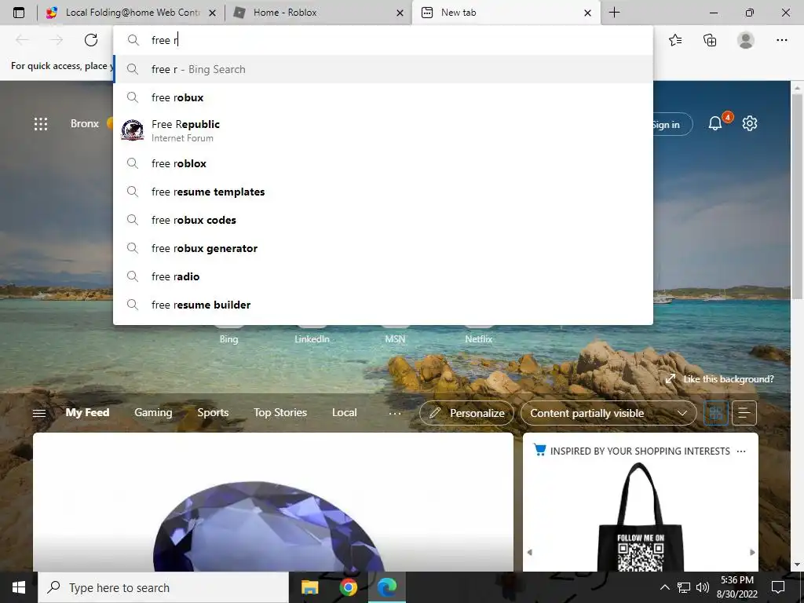Open Settings and more ellipsis menu
The image size is (804, 603).
click(x=781, y=40)
